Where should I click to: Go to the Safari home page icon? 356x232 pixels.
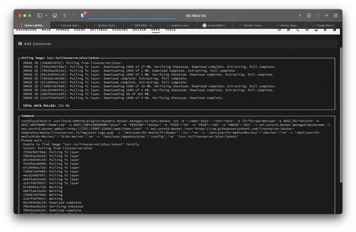coord(54,15)
